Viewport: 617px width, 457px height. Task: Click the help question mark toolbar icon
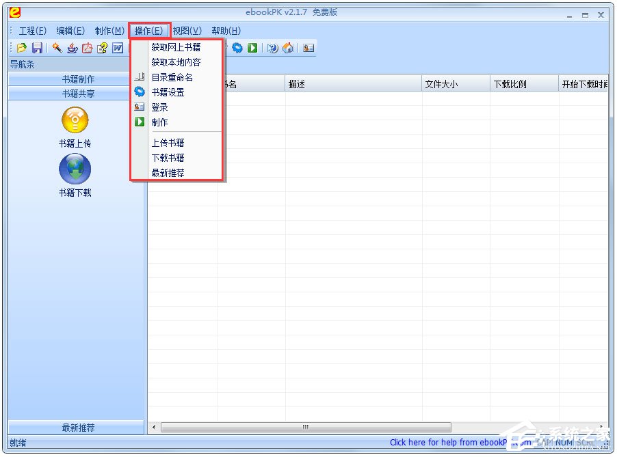coord(272,48)
